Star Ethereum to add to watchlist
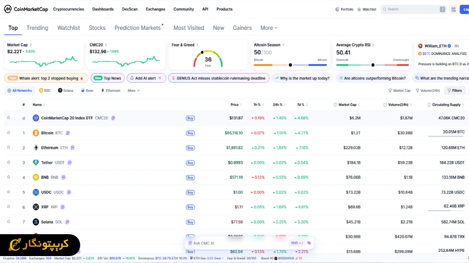 pos(9,147)
